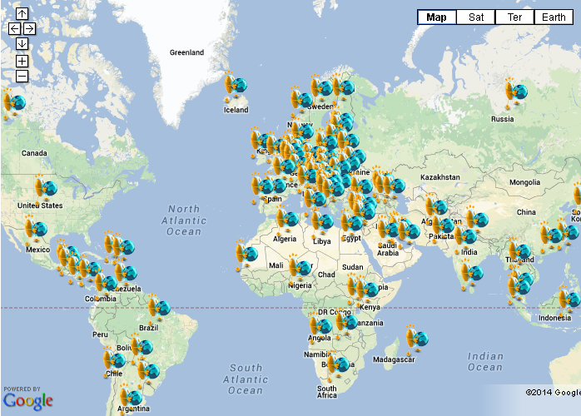Click the Mongolia label

click(524, 182)
